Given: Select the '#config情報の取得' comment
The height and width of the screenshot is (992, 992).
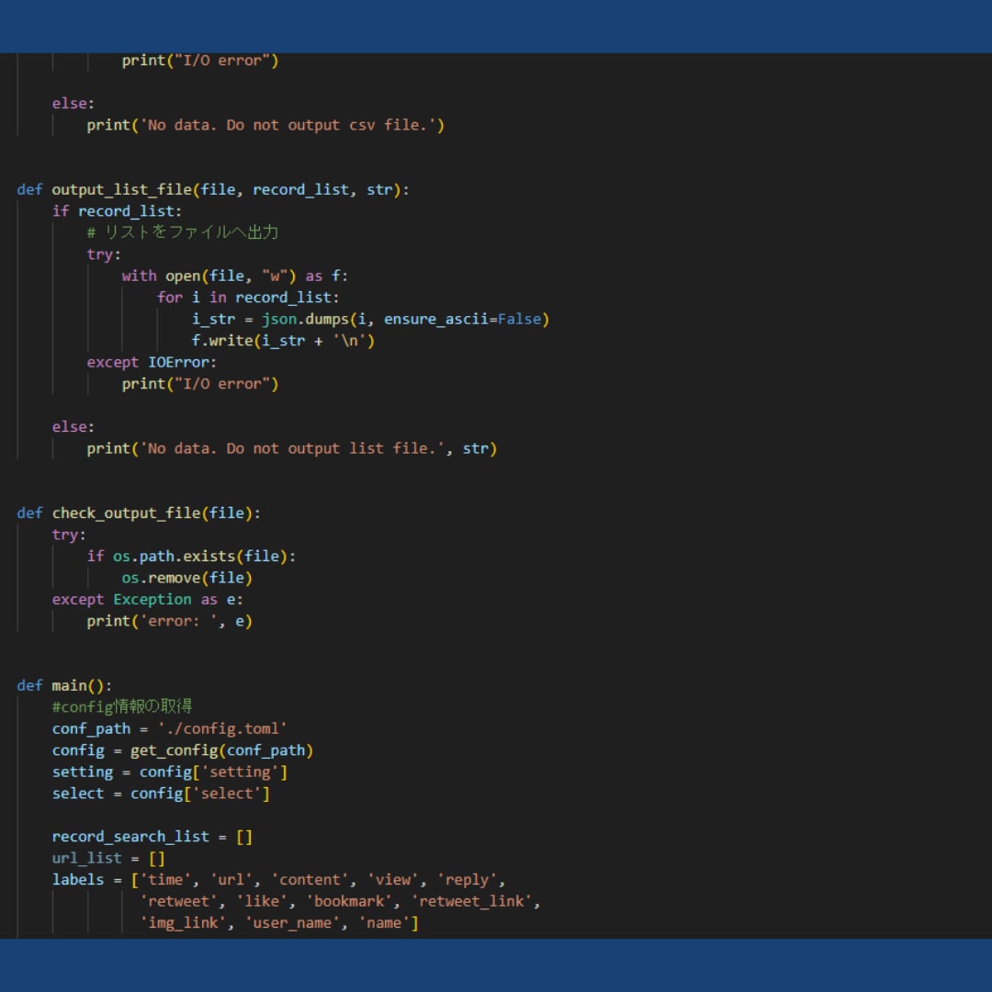Looking at the screenshot, I should (x=122, y=707).
